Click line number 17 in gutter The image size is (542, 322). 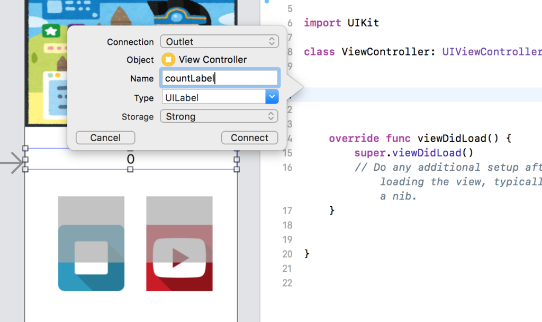[x=287, y=210]
